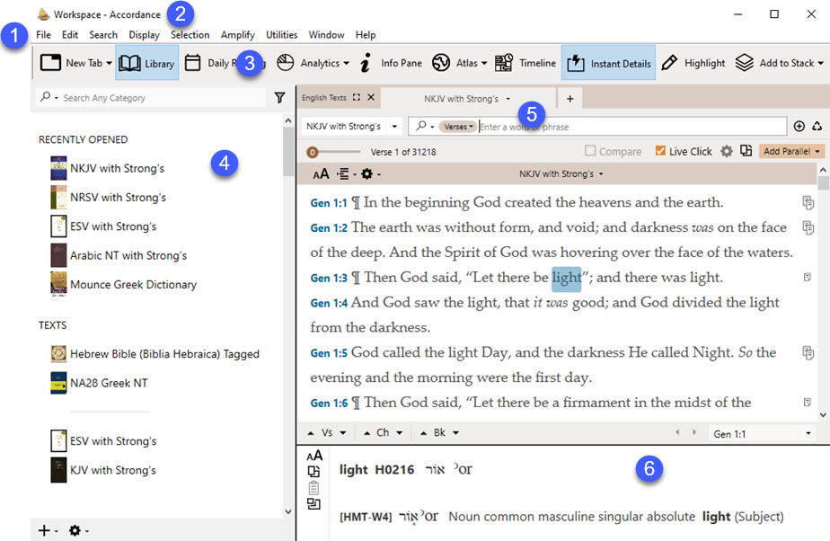
Task: Click the verse position slider handle
Action: [x=313, y=153]
